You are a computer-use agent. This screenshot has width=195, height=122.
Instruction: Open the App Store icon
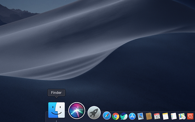(132, 116)
